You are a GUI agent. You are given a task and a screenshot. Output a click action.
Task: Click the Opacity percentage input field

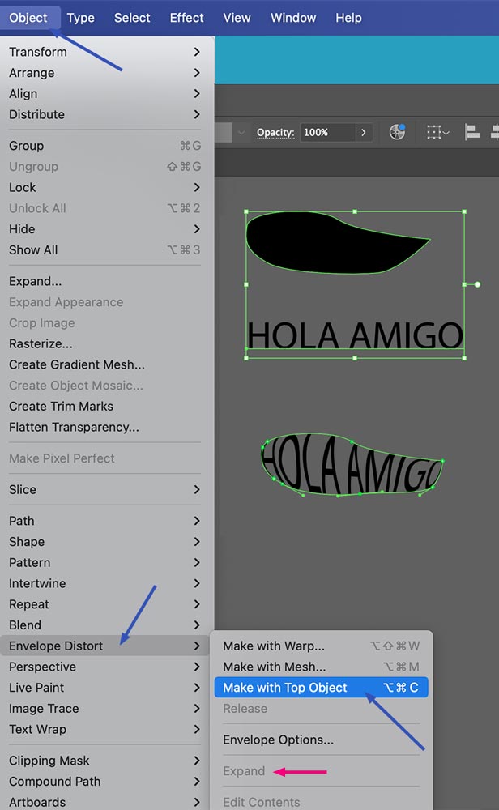click(x=326, y=132)
